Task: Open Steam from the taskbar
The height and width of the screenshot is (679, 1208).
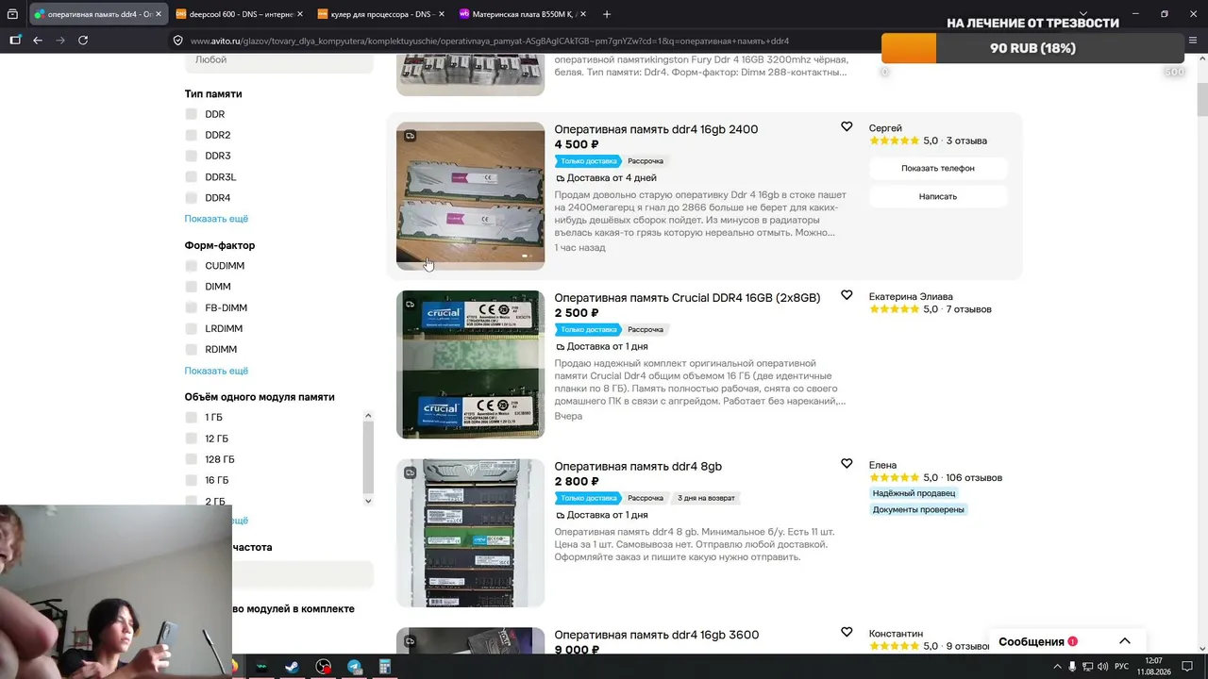Action: pyautogui.click(x=292, y=667)
